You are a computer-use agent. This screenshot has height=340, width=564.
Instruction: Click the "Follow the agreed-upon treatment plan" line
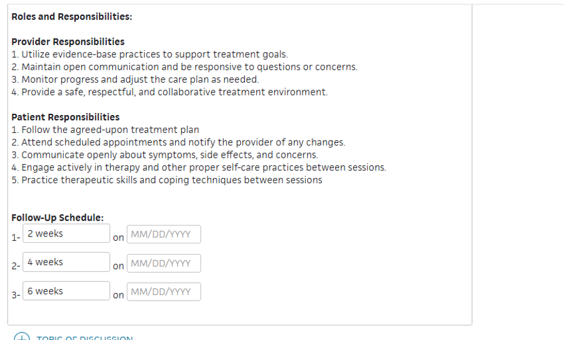click(x=105, y=130)
